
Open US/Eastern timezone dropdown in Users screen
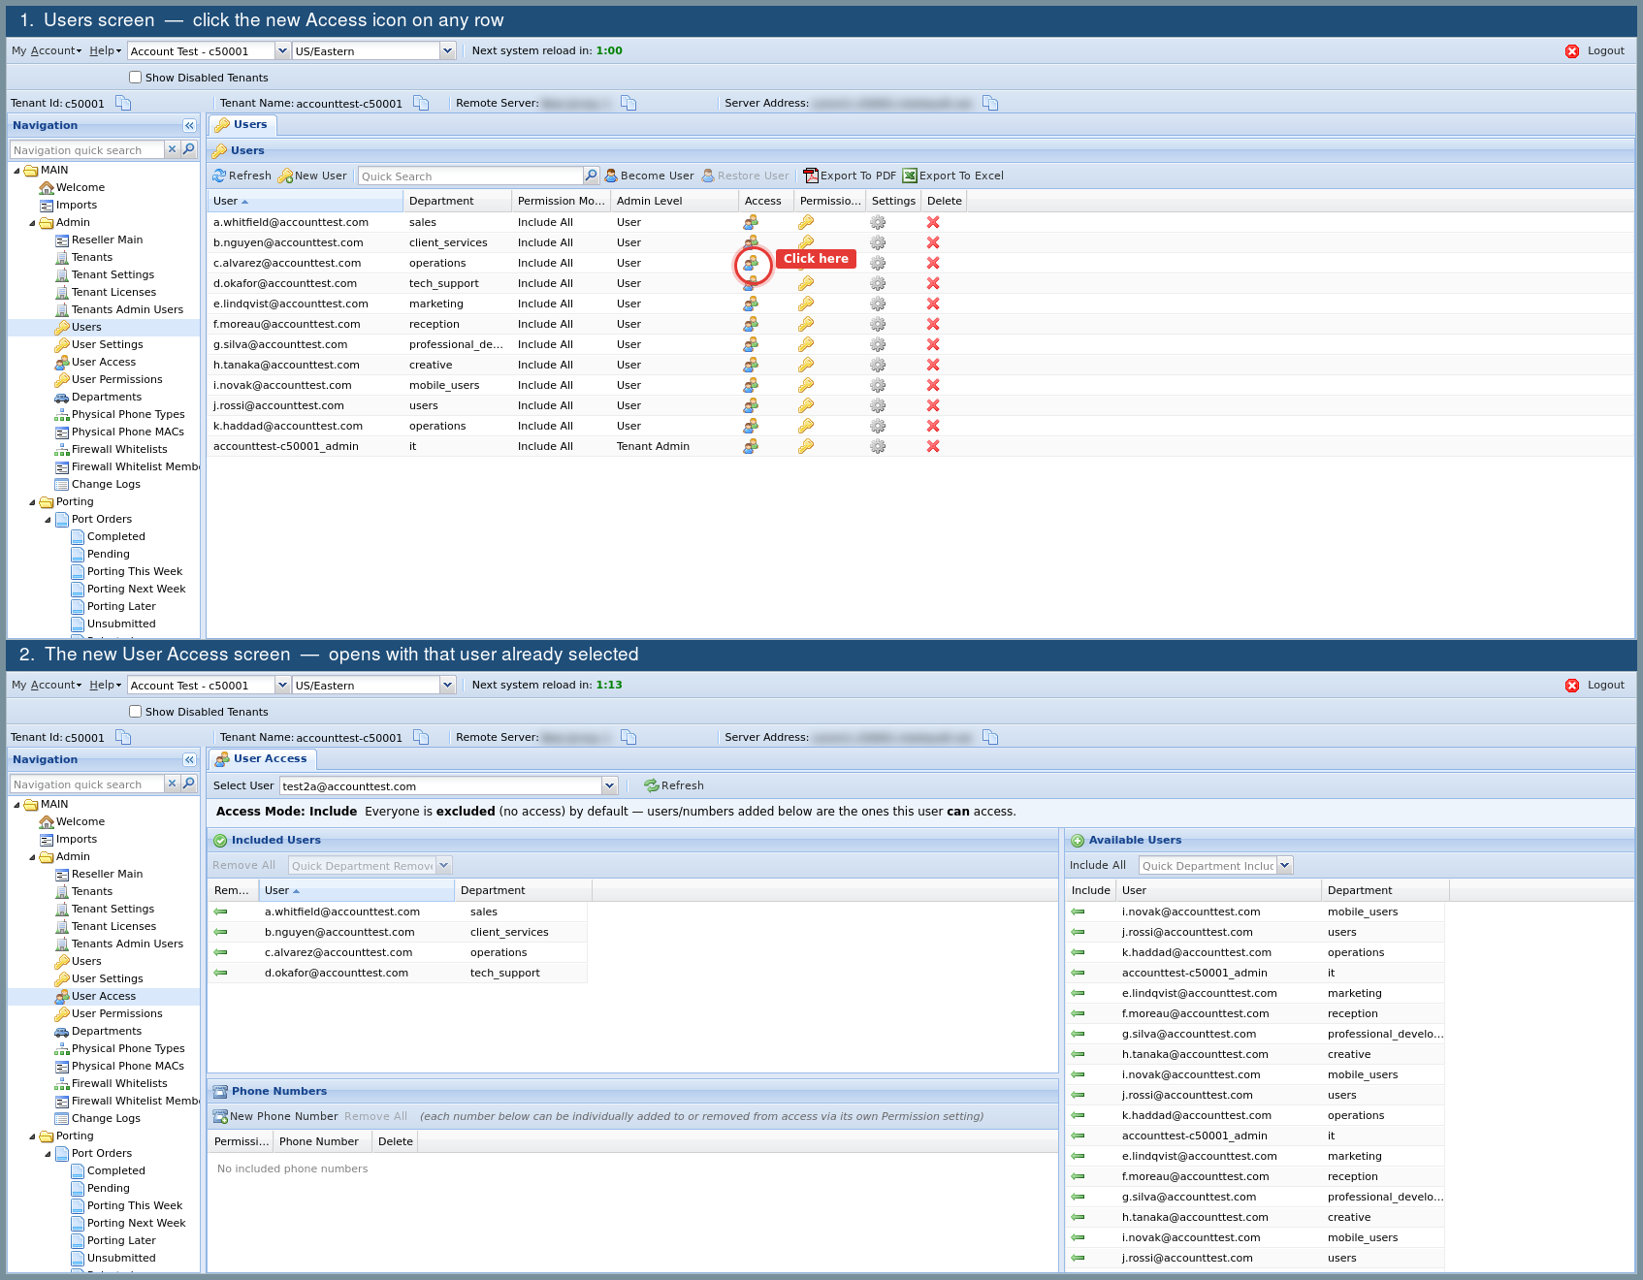(447, 50)
